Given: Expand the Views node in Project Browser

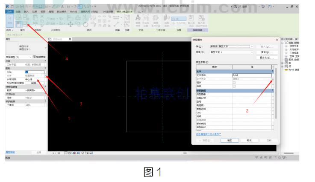Looking at the screenshot, I should pyautogui.click(x=283, y=43).
